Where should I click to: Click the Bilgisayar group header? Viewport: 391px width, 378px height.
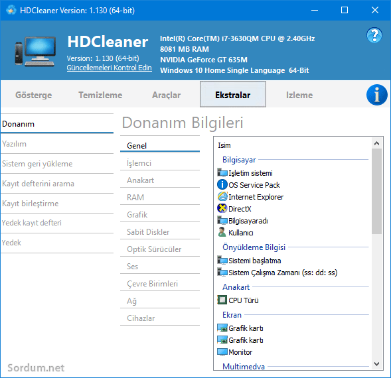coord(239,159)
